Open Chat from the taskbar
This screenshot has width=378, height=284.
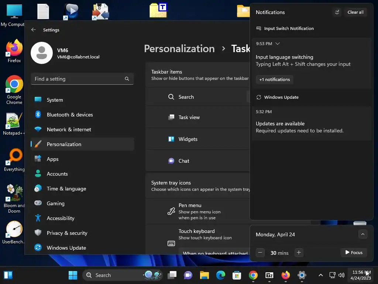click(188, 275)
